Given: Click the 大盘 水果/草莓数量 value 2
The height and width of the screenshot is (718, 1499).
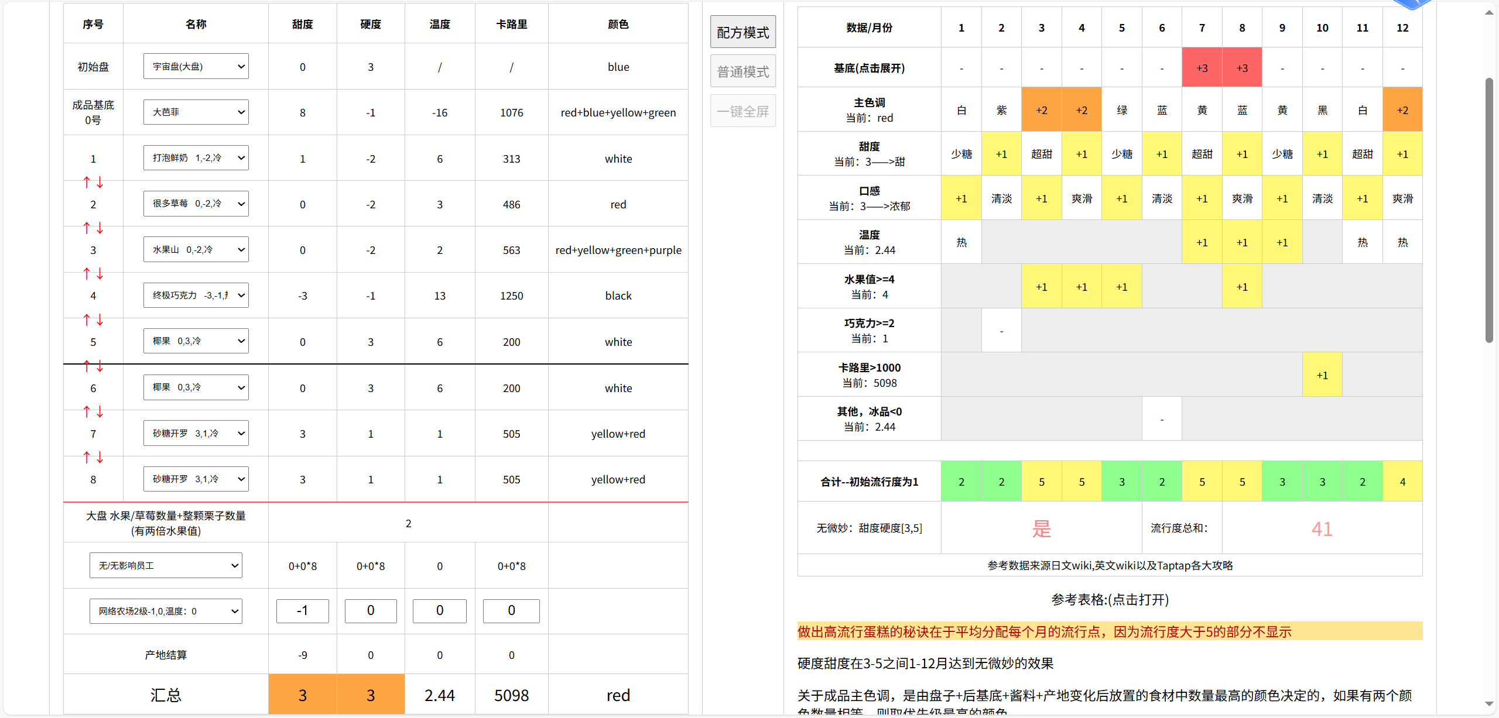Looking at the screenshot, I should click(x=408, y=523).
